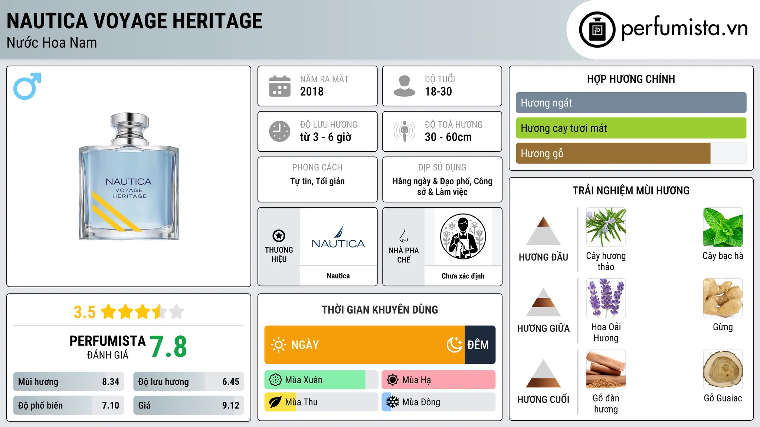Click the spring flower icon for Mùa Xuân
The width and height of the screenshot is (760, 427).
pyautogui.click(x=275, y=380)
